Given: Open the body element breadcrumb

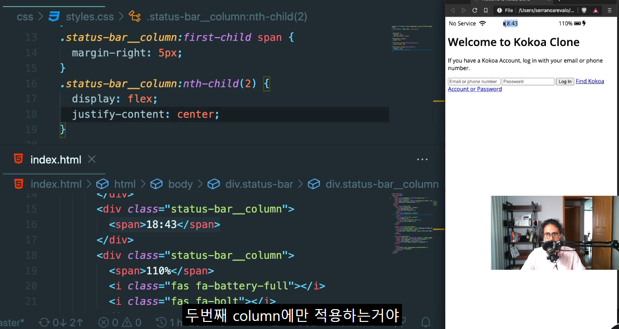Looking at the screenshot, I should click(x=180, y=184).
